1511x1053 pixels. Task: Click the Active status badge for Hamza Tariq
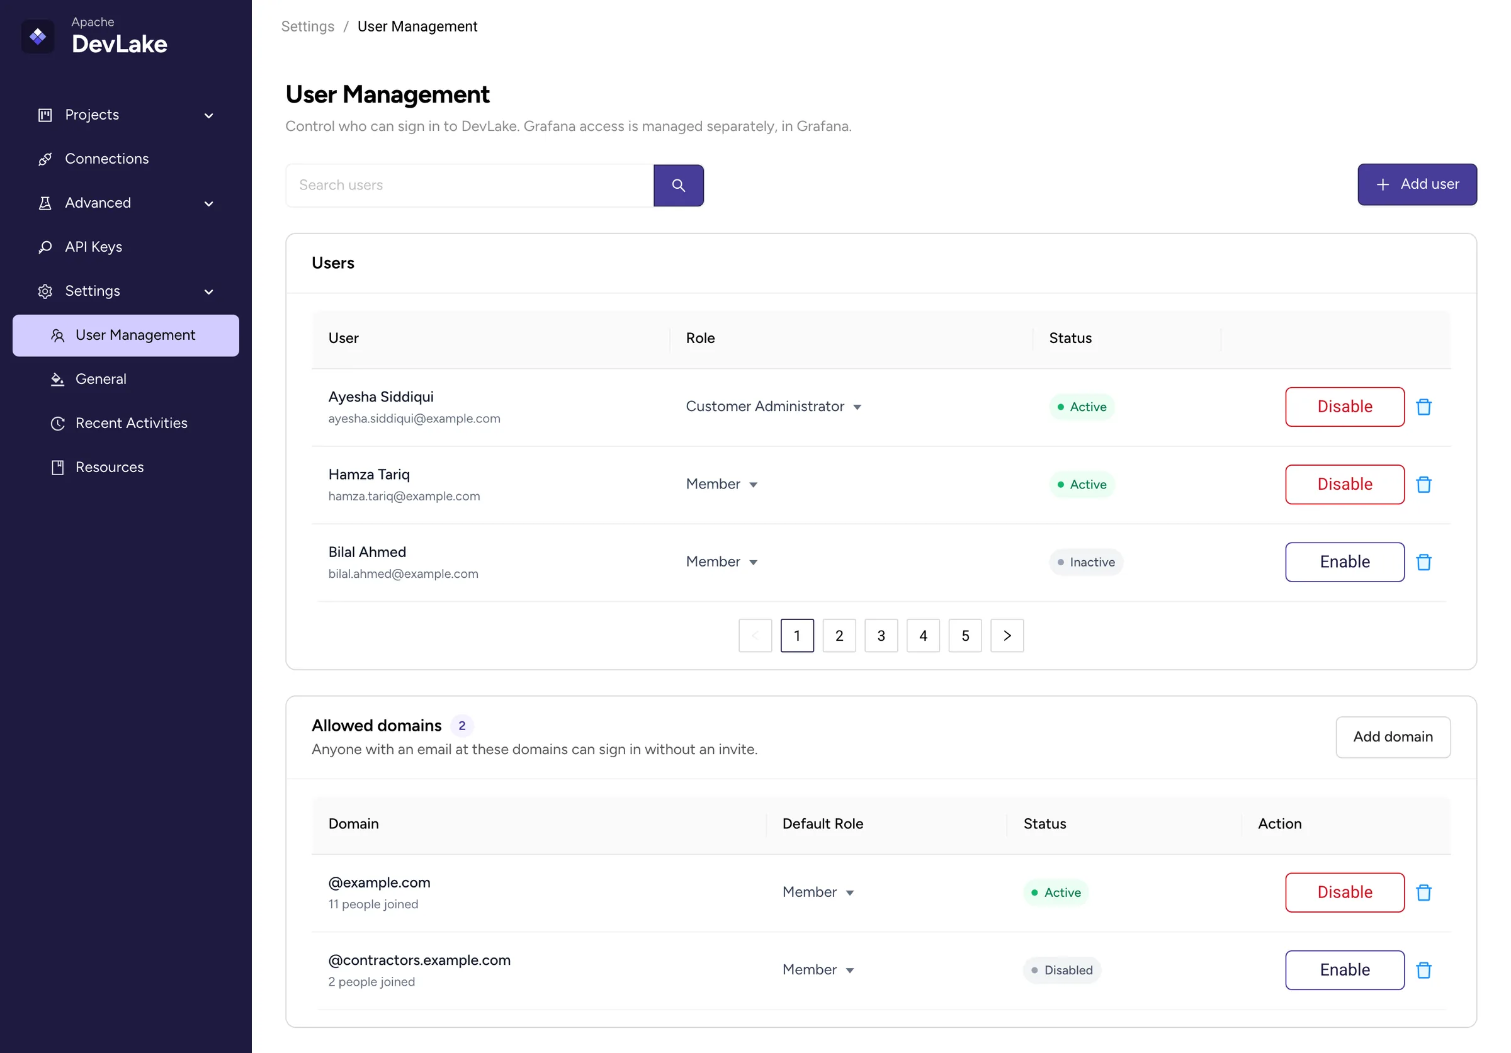(1081, 485)
